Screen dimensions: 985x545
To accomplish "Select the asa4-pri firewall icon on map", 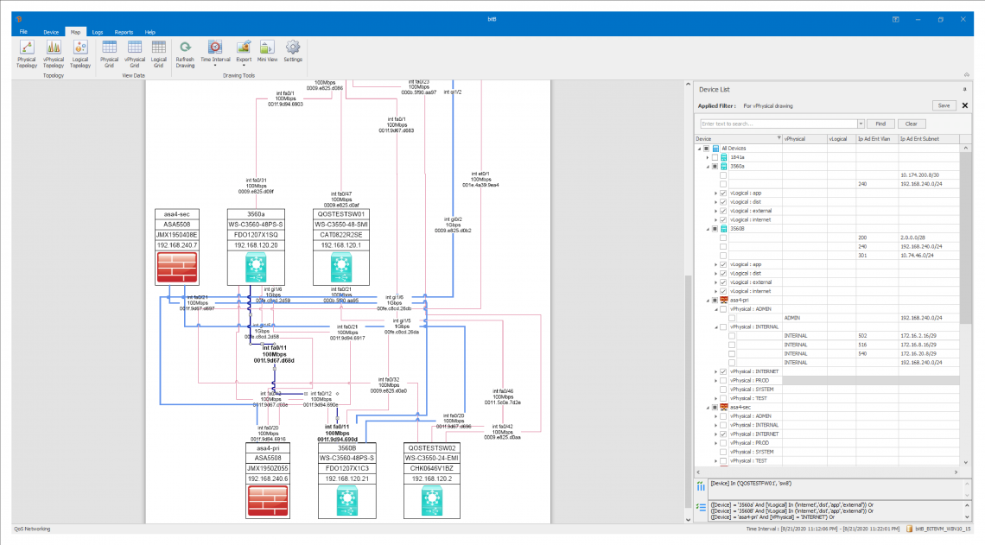I will pyautogui.click(x=268, y=500).
